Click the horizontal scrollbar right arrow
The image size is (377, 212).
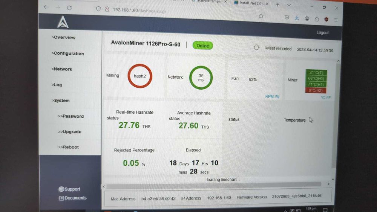pos(328,184)
